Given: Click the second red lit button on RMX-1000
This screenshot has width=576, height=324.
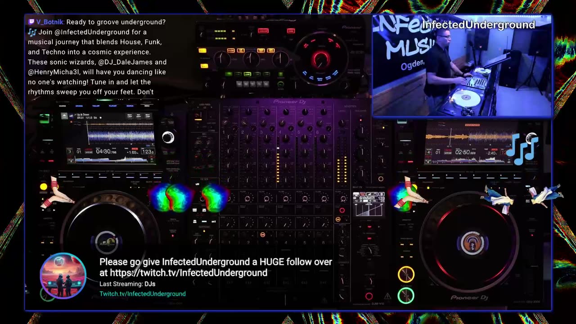Looking at the screenshot, I should [x=291, y=31].
